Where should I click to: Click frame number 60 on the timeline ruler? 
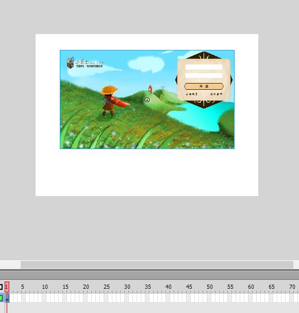pyautogui.click(x=251, y=287)
